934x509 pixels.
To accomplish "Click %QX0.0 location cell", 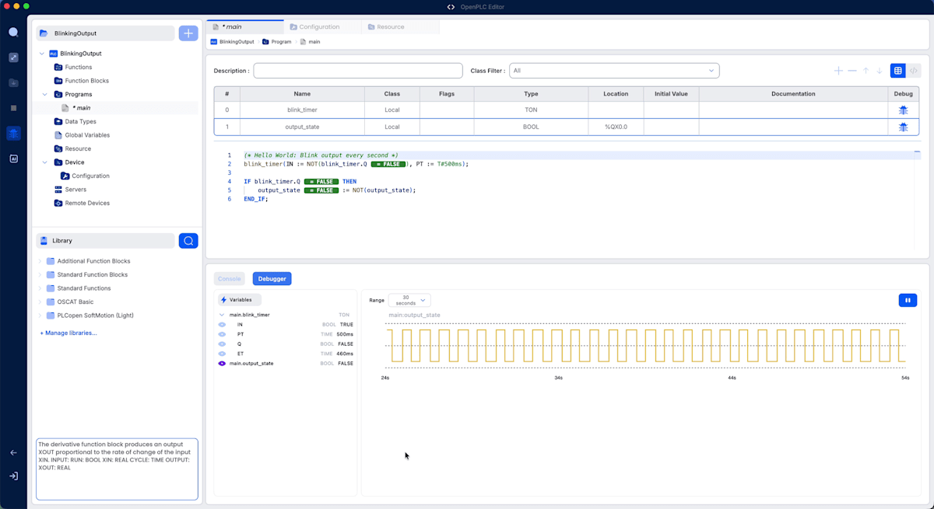I will coord(616,127).
